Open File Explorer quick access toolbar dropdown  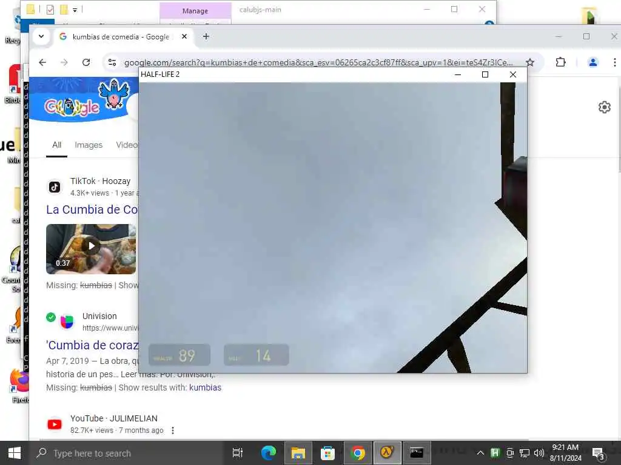(75, 10)
